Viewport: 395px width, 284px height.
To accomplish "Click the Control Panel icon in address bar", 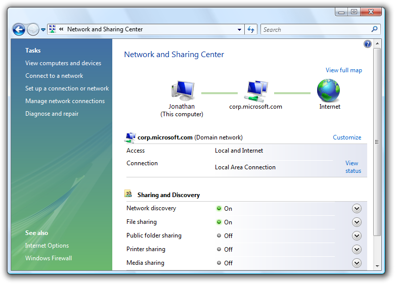I will pyautogui.click(x=53, y=29).
